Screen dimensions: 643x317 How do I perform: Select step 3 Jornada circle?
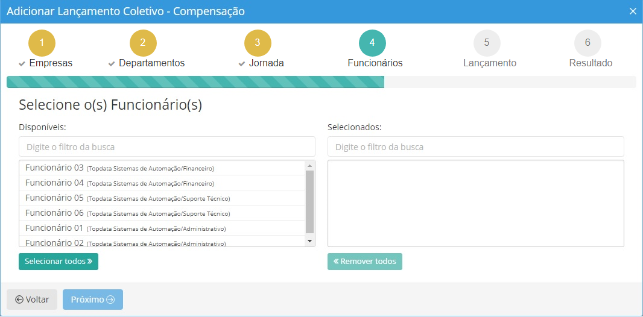pos(258,43)
